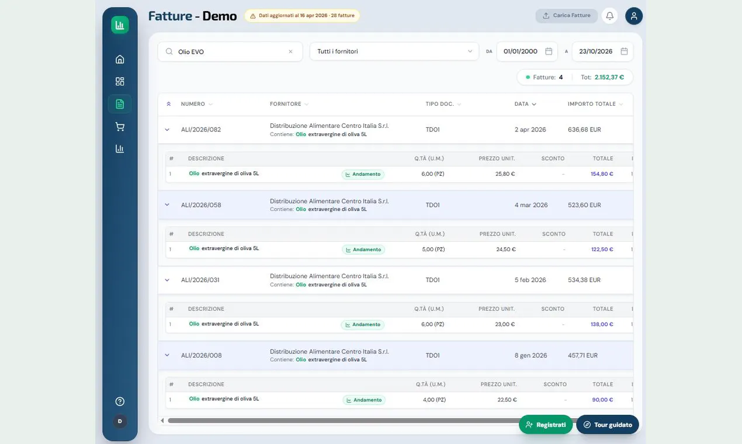Open calendar for the end date 23/10/2026
The height and width of the screenshot is (444, 742).
click(624, 51)
